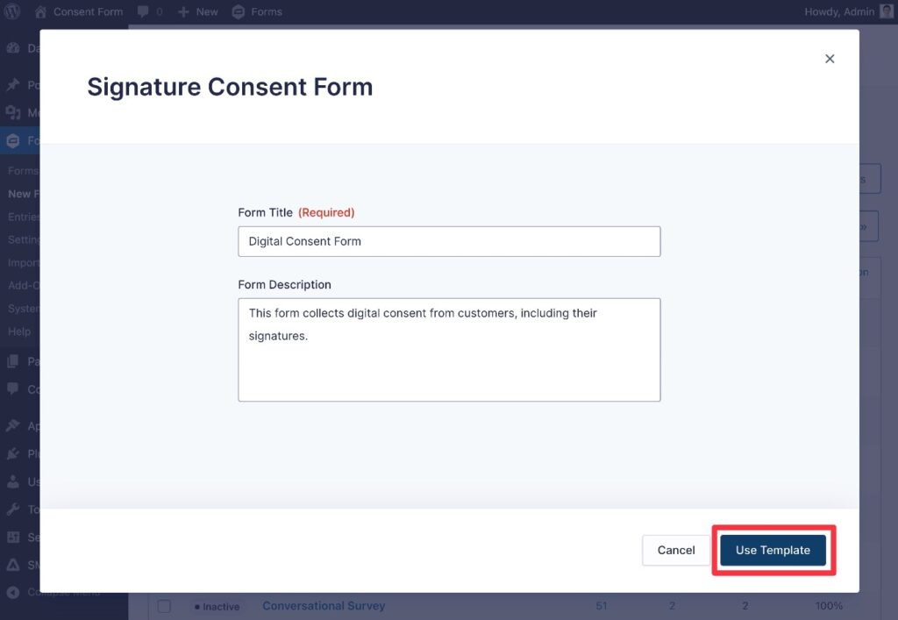Click the Use Template button
898x620 pixels.
point(773,550)
